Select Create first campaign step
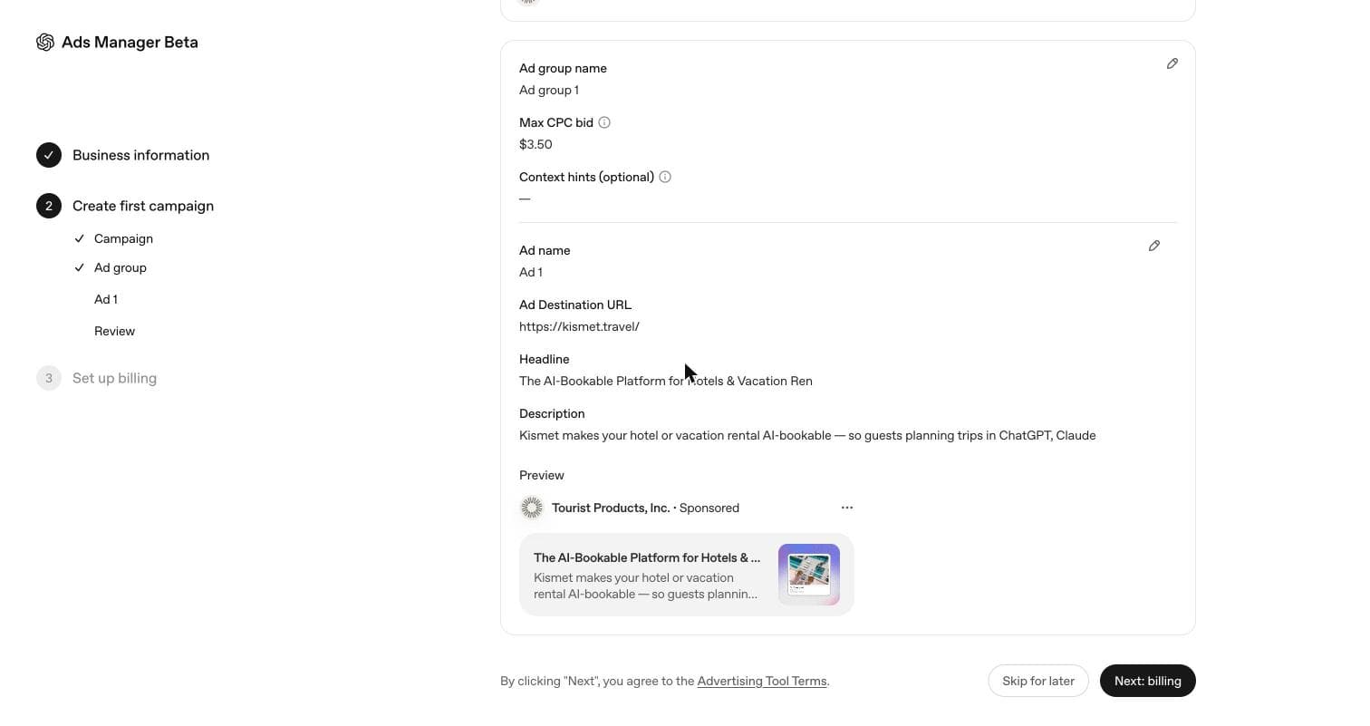 click(143, 206)
